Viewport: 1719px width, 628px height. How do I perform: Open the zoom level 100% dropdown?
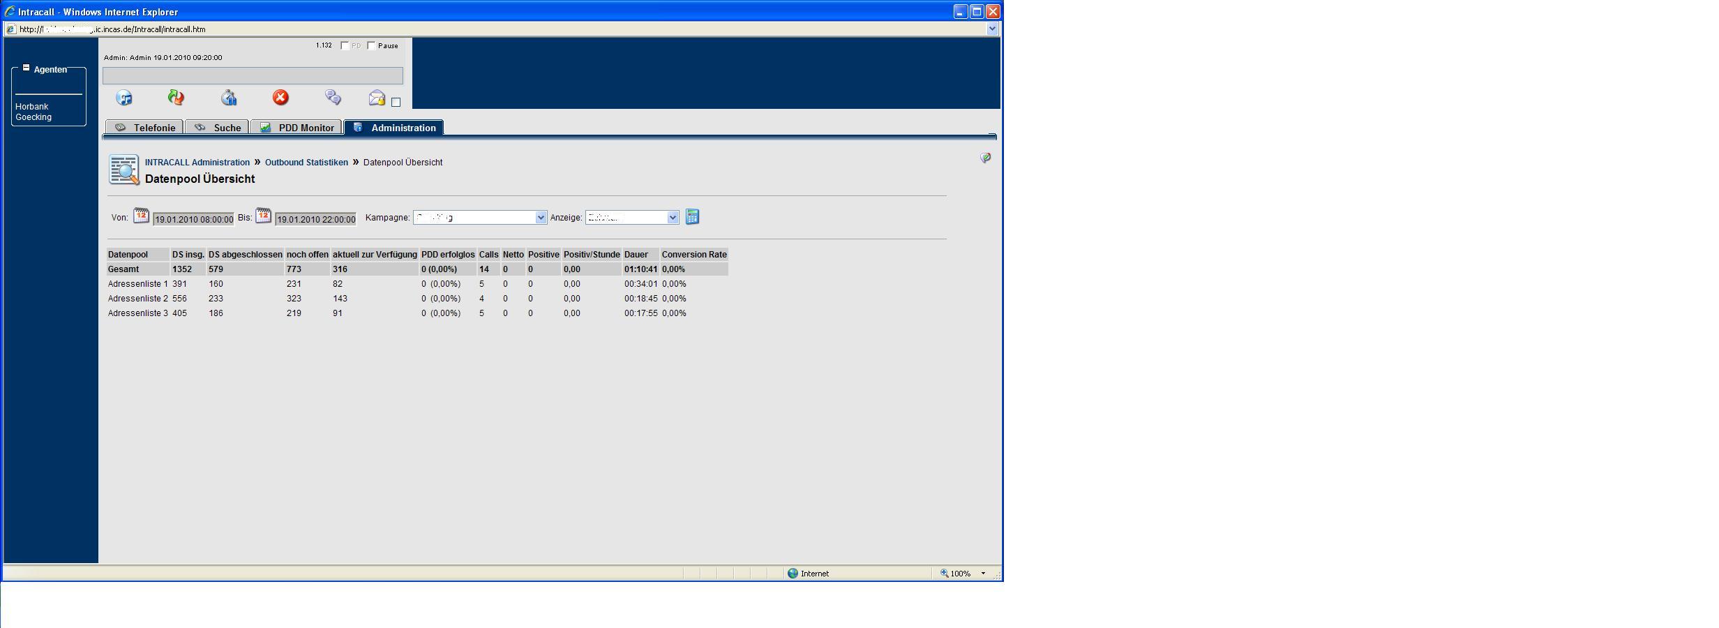tap(983, 574)
